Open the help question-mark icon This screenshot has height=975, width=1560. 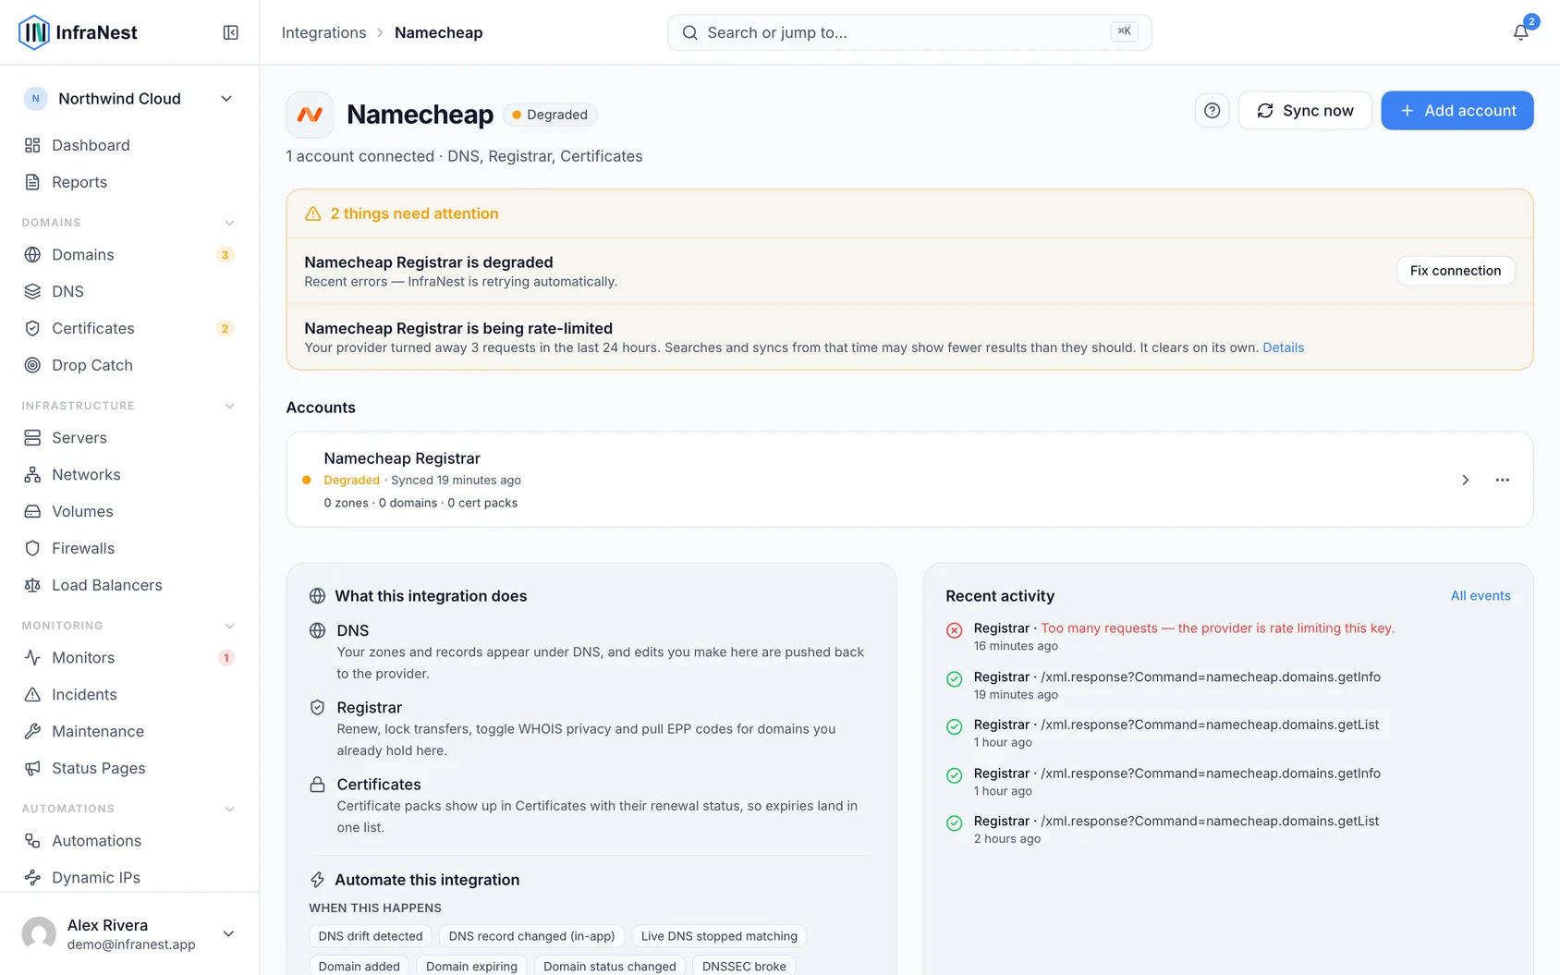[1212, 111]
